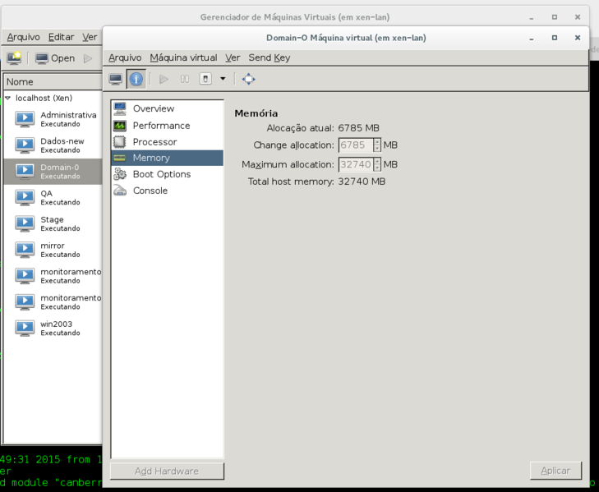This screenshot has height=492, width=599.
Task: Click the Change allocation input field
Action: coord(356,145)
